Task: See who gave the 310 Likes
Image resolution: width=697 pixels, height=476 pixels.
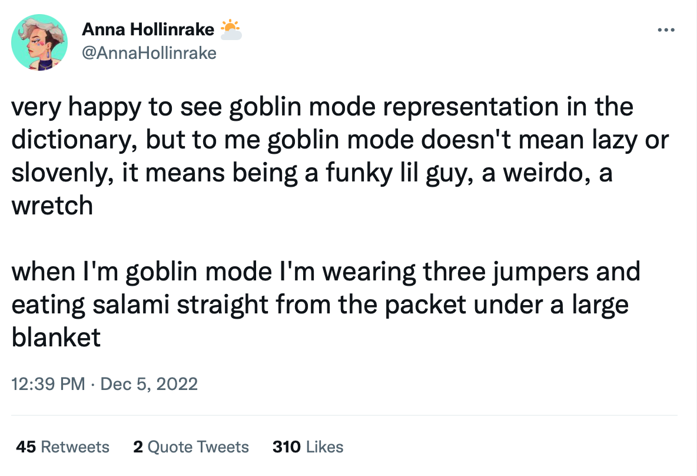Action: (x=308, y=447)
